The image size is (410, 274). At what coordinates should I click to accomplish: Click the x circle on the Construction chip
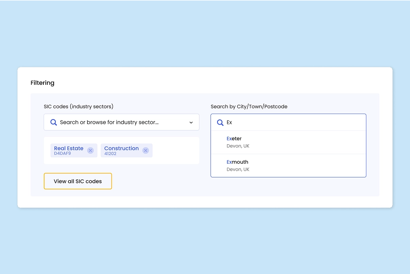pyautogui.click(x=145, y=150)
